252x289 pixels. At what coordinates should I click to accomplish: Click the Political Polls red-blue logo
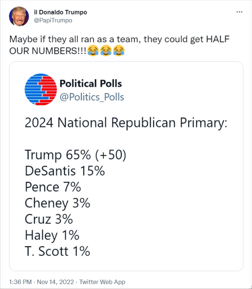coord(40,90)
